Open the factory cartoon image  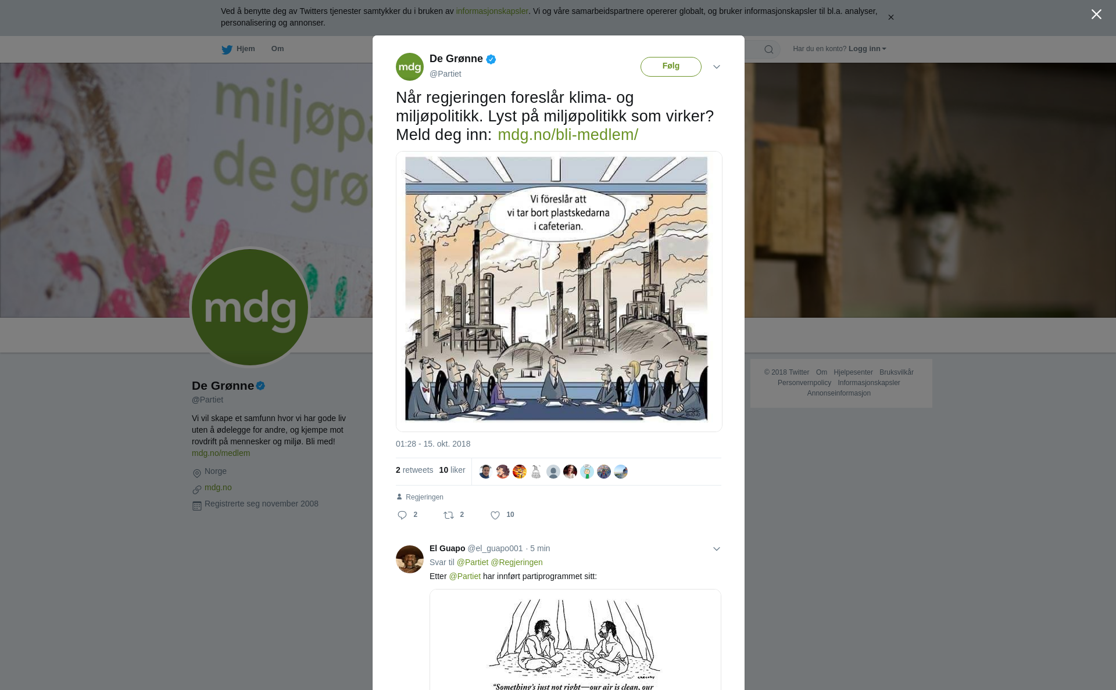pos(559,292)
